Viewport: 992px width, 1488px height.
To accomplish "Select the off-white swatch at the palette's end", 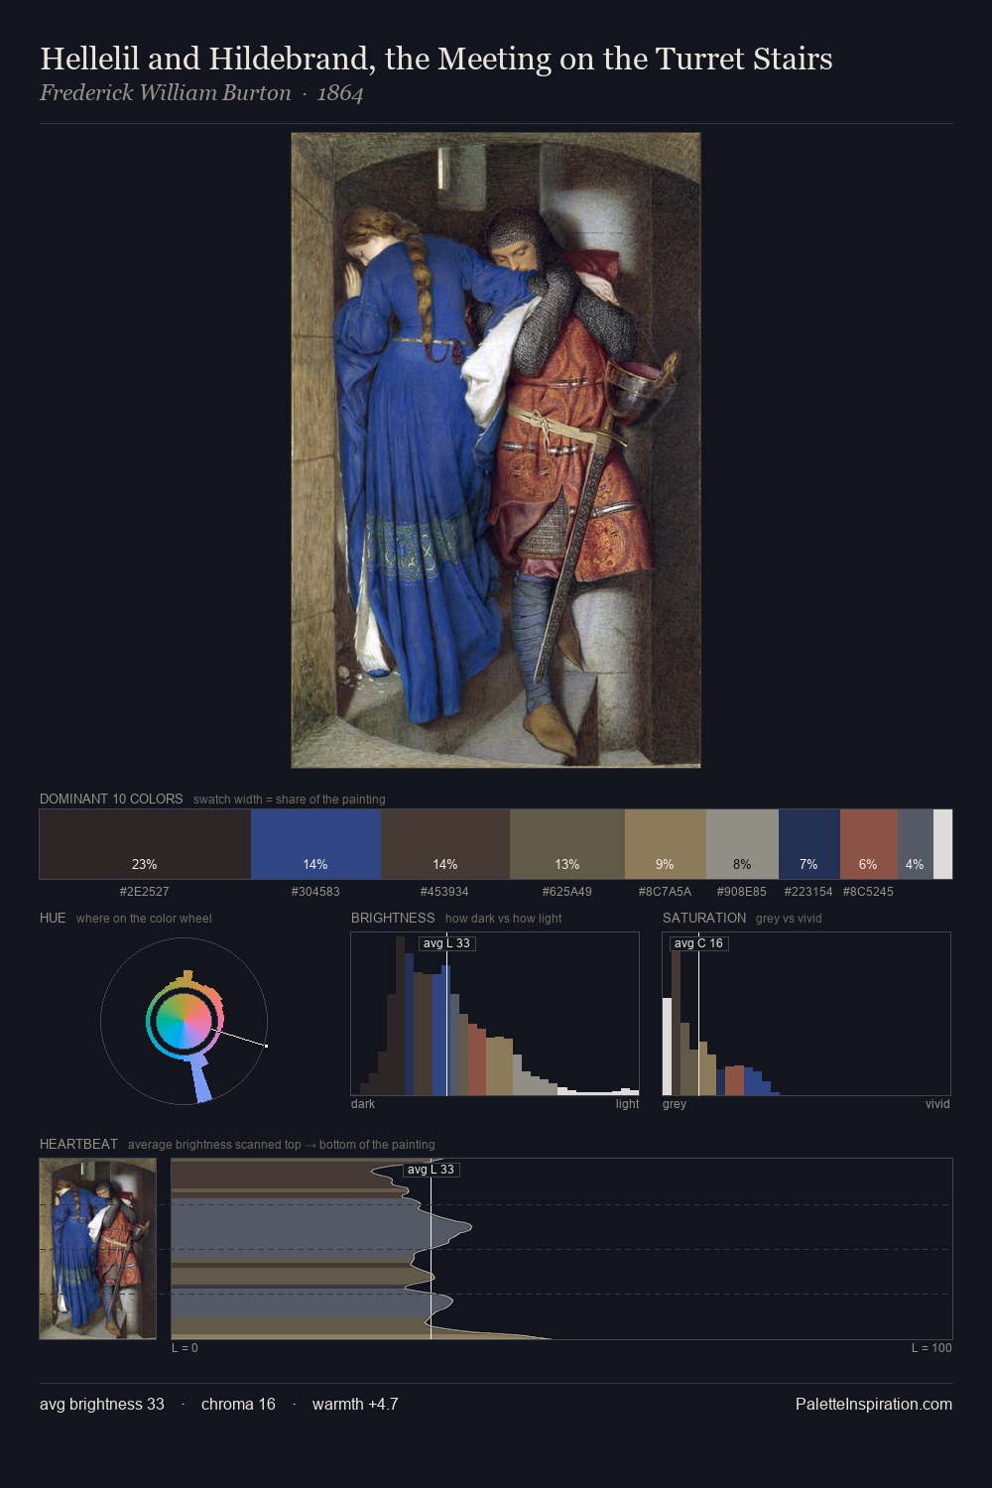I will 942,844.
